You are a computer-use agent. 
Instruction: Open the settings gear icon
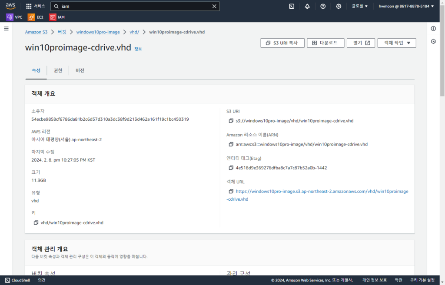pos(339,6)
